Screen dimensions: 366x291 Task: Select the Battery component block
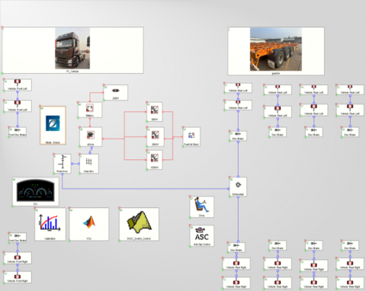click(90, 110)
